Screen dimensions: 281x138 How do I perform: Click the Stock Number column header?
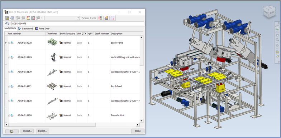point(102,34)
